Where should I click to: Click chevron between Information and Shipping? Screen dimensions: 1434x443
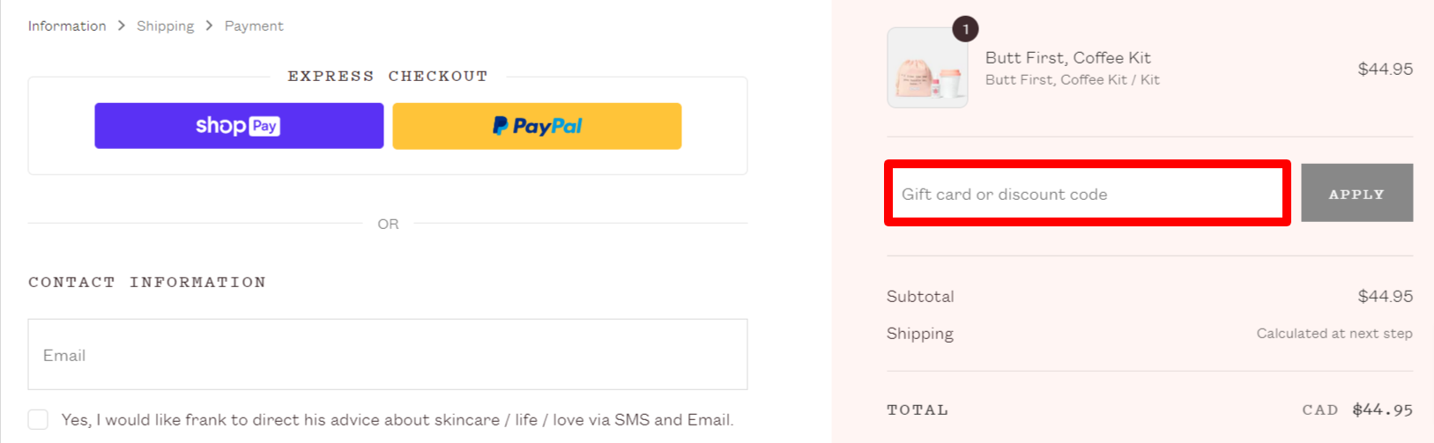click(122, 26)
